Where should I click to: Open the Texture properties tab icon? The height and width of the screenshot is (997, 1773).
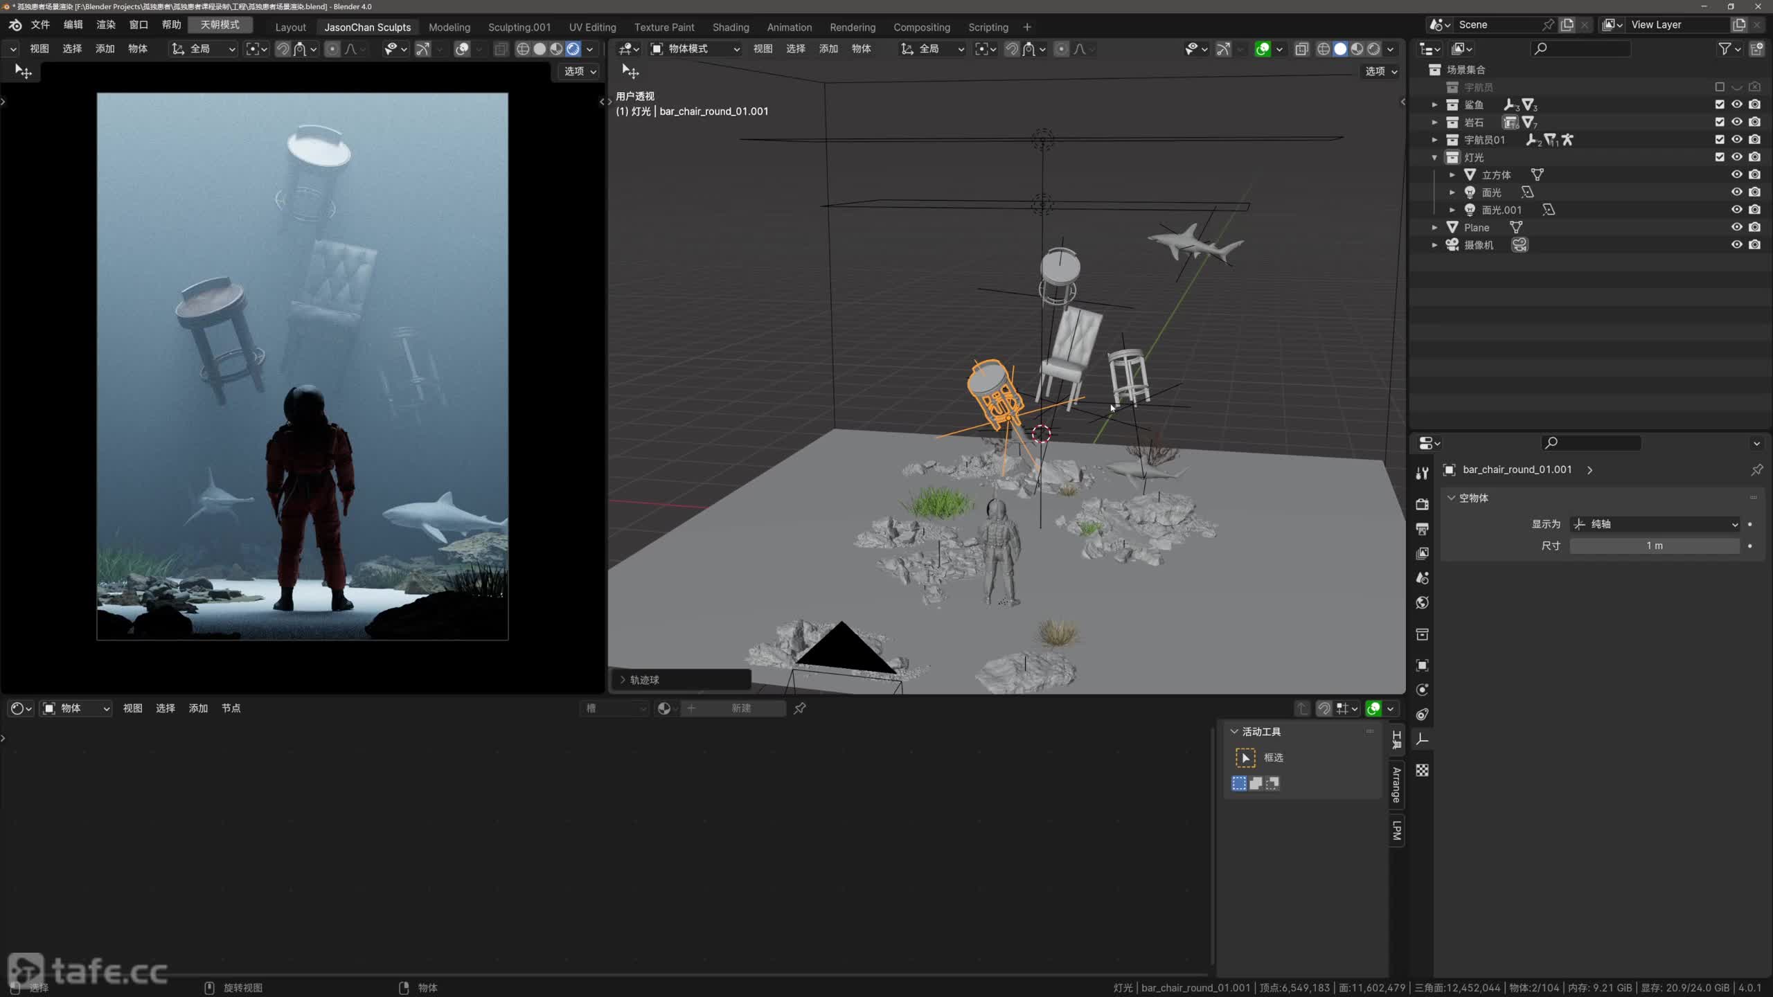1422,771
